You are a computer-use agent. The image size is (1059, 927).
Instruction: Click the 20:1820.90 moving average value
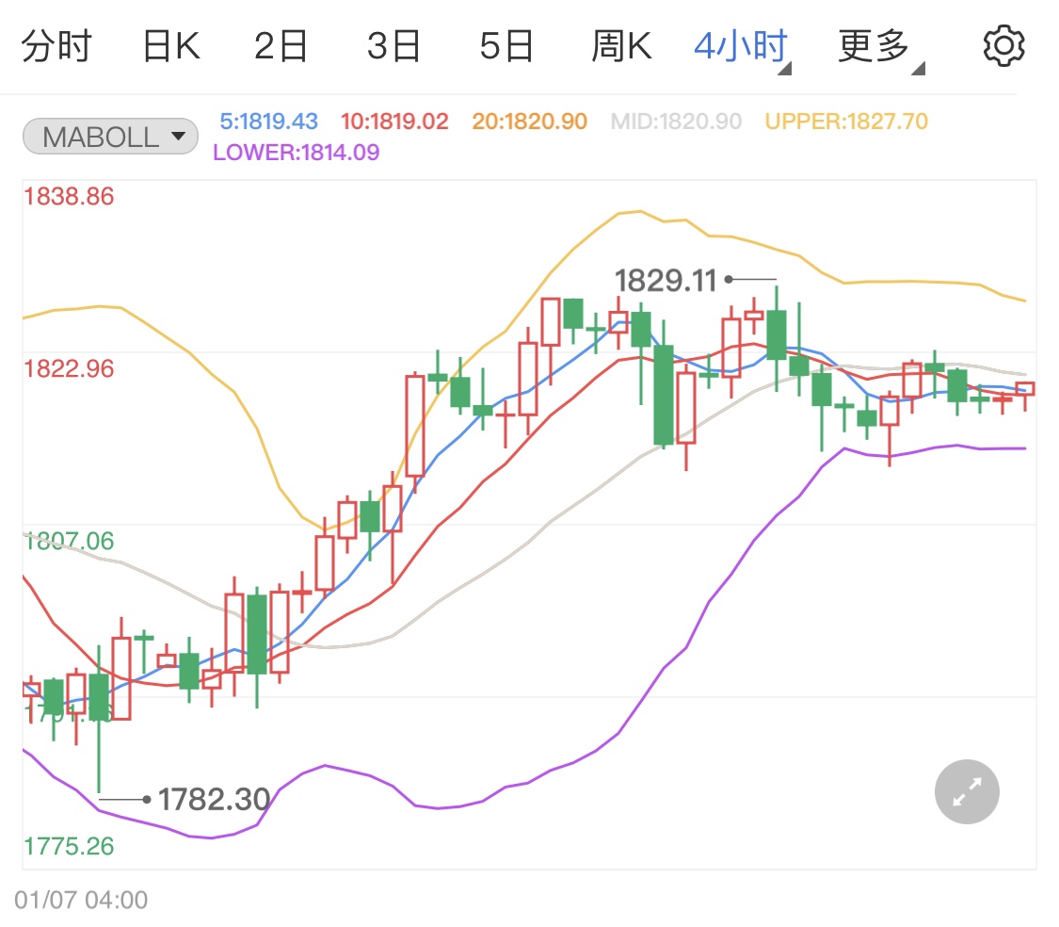(529, 122)
